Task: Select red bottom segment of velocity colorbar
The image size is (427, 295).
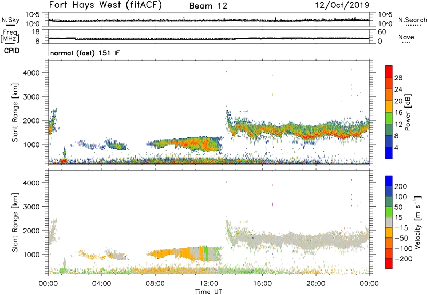Action: (x=389, y=264)
